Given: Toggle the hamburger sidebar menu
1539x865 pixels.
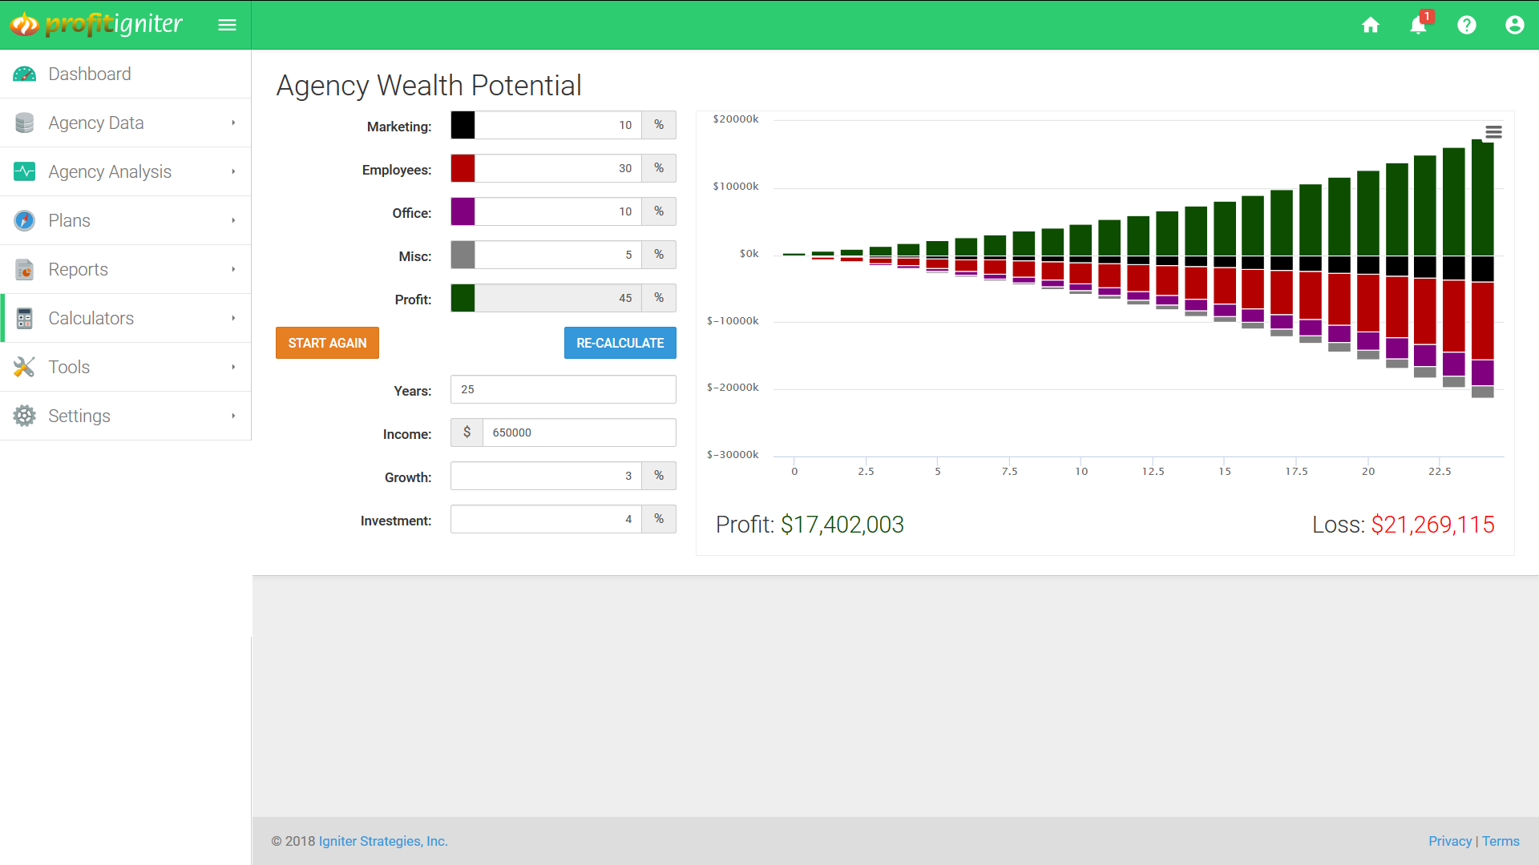Looking at the screenshot, I should pyautogui.click(x=227, y=25).
